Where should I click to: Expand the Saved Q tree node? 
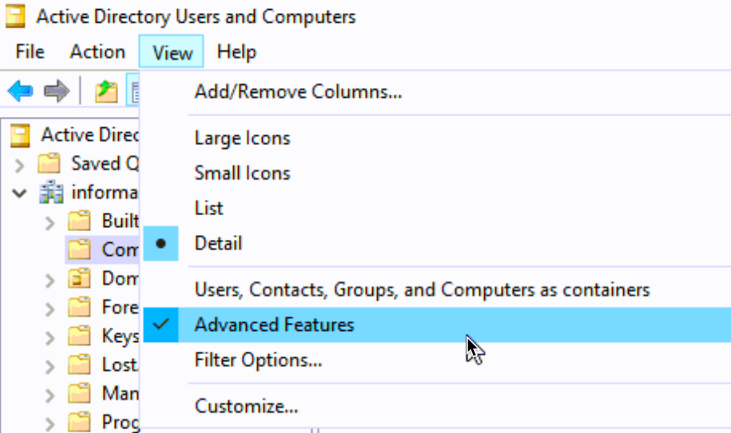20,165
